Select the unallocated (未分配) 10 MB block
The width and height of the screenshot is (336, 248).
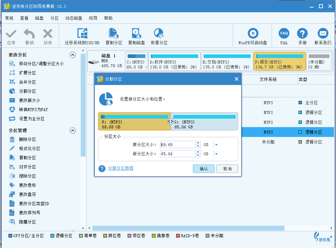(x=319, y=61)
